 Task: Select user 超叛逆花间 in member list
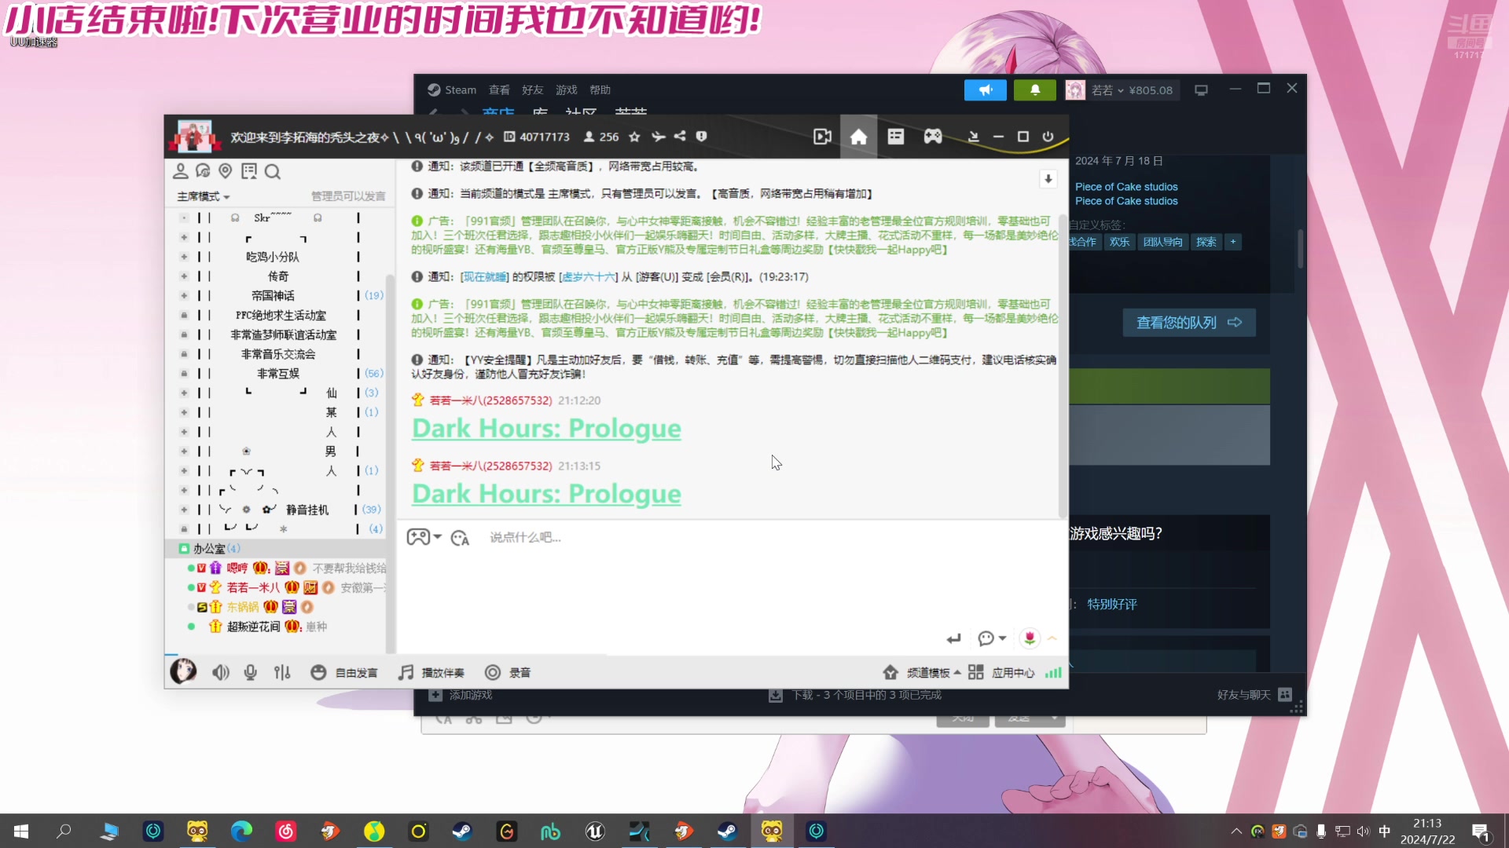253,627
